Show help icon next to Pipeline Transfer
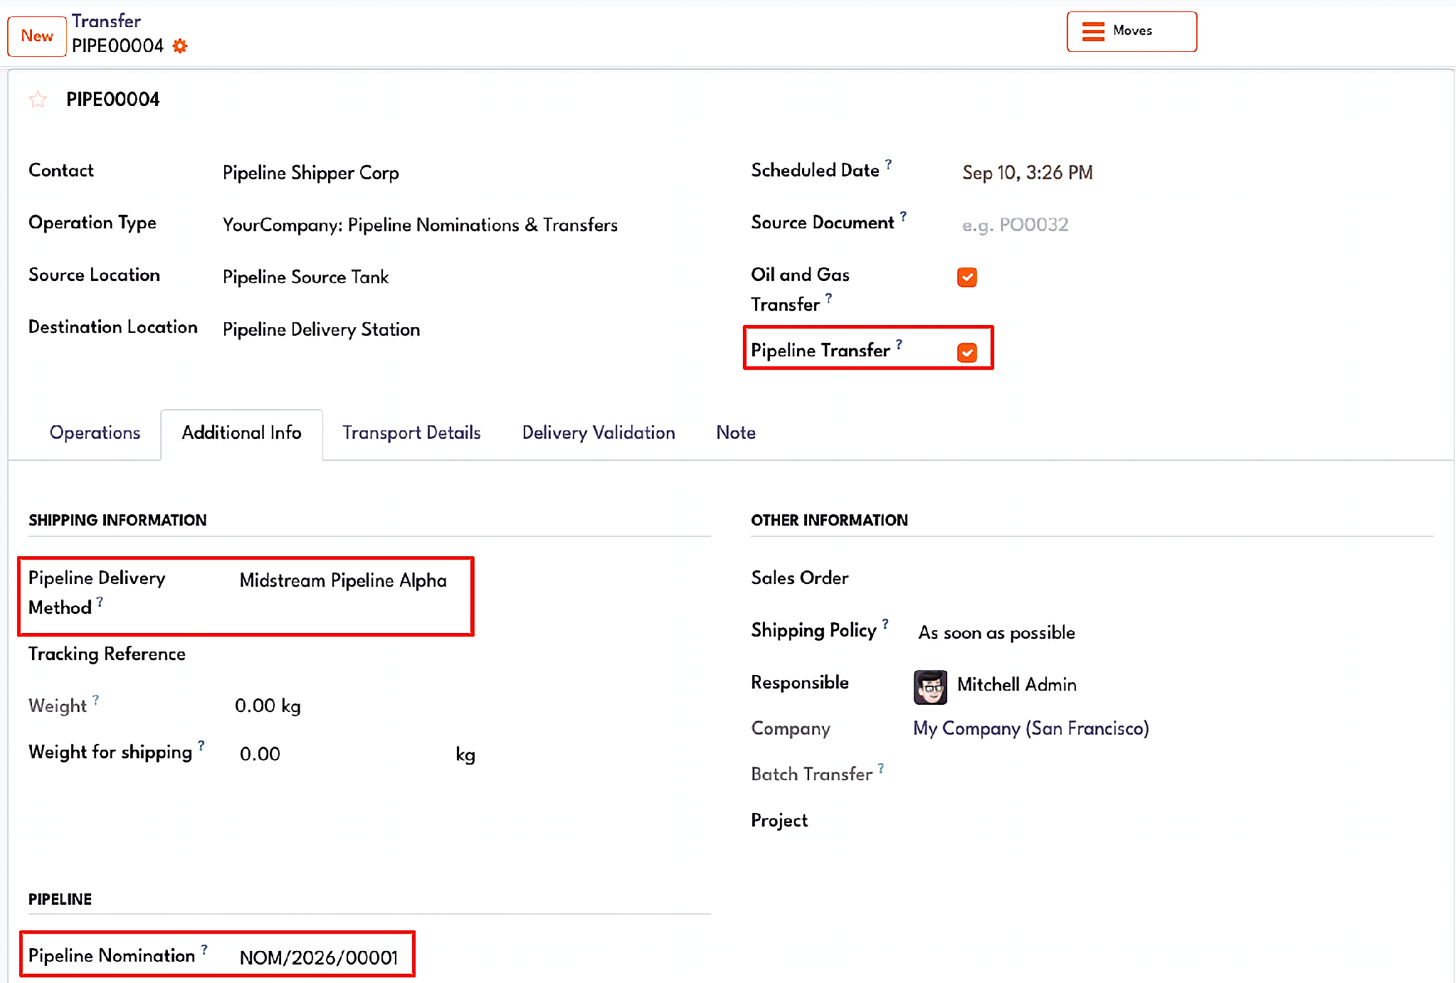 [x=899, y=344]
